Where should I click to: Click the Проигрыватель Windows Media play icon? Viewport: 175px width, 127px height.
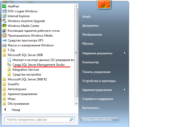pos(4,35)
